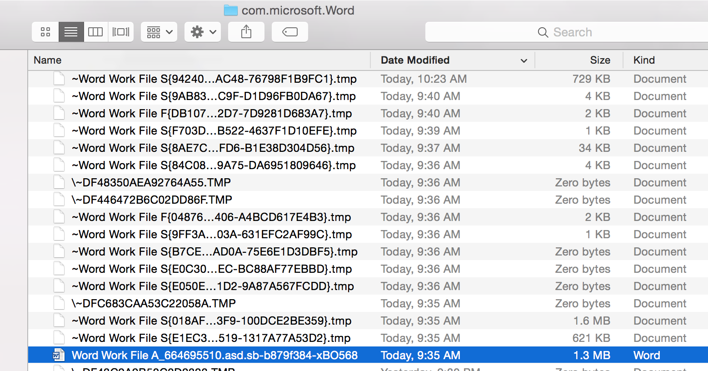
Task: Sort by the Kind column header
Action: tap(665, 60)
